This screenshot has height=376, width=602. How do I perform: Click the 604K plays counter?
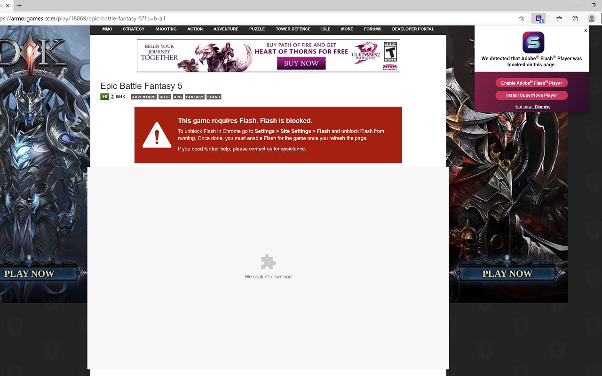click(118, 97)
